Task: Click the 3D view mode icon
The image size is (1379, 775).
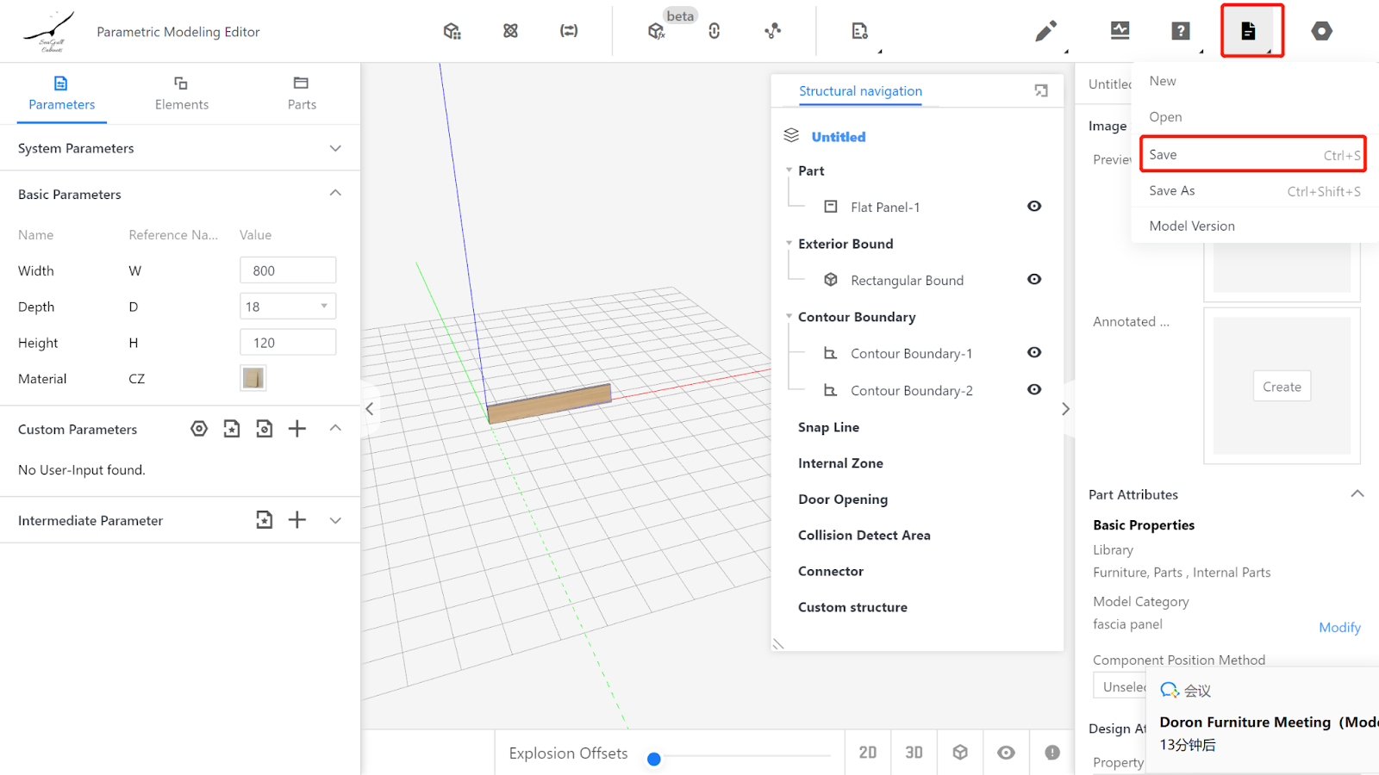Action: pyautogui.click(x=914, y=753)
